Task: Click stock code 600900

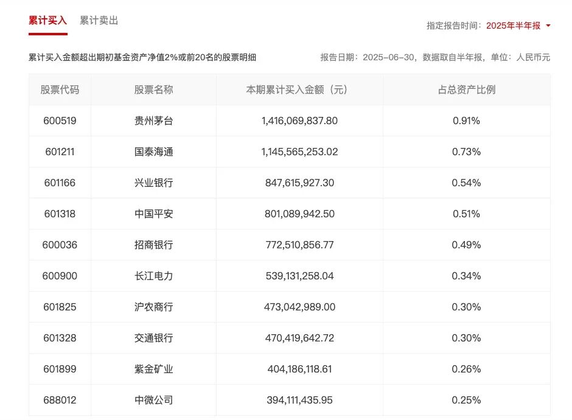Action: (x=60, y=276)
